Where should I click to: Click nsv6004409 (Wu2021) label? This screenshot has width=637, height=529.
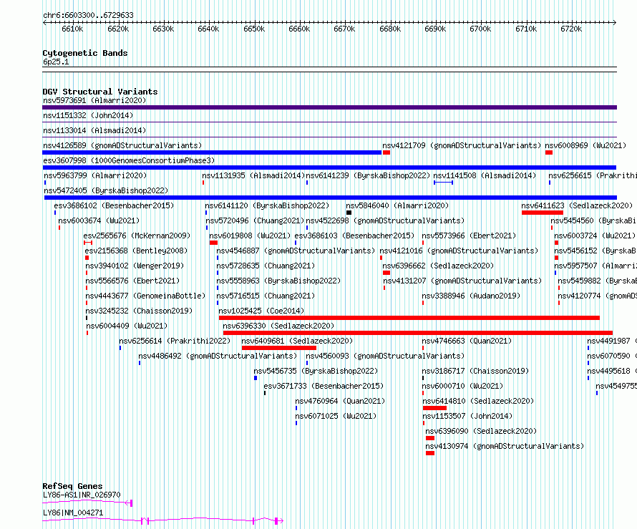127,326
